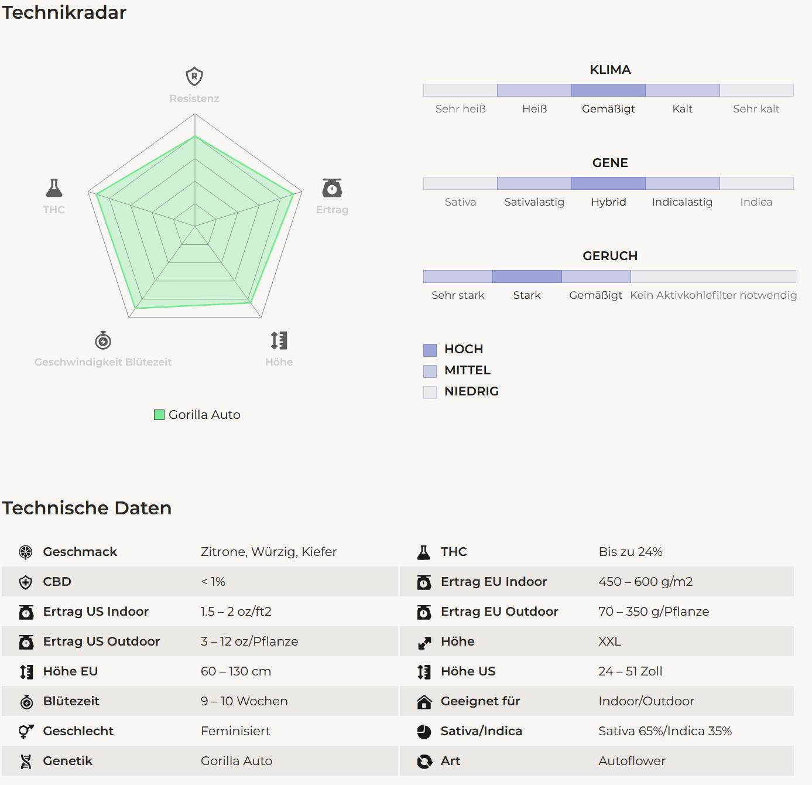This screenshot has height=785, width=812.
Task: Click the Genetik DNA icon
Action: [x=26, y=761]
